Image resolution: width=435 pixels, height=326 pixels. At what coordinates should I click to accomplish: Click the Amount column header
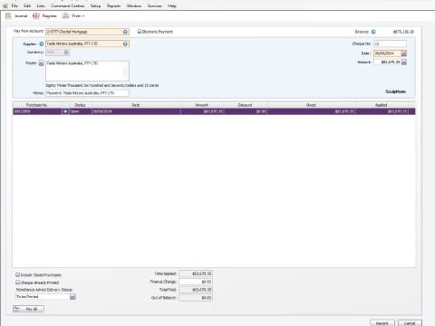[202, 105]
